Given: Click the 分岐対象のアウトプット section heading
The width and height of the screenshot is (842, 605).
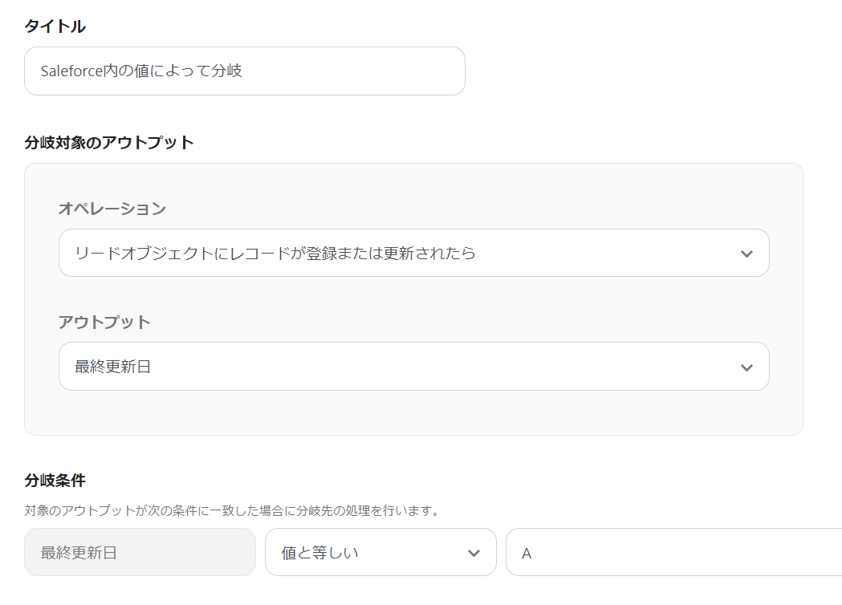Looking at the screenshot, I should (109, 143).
